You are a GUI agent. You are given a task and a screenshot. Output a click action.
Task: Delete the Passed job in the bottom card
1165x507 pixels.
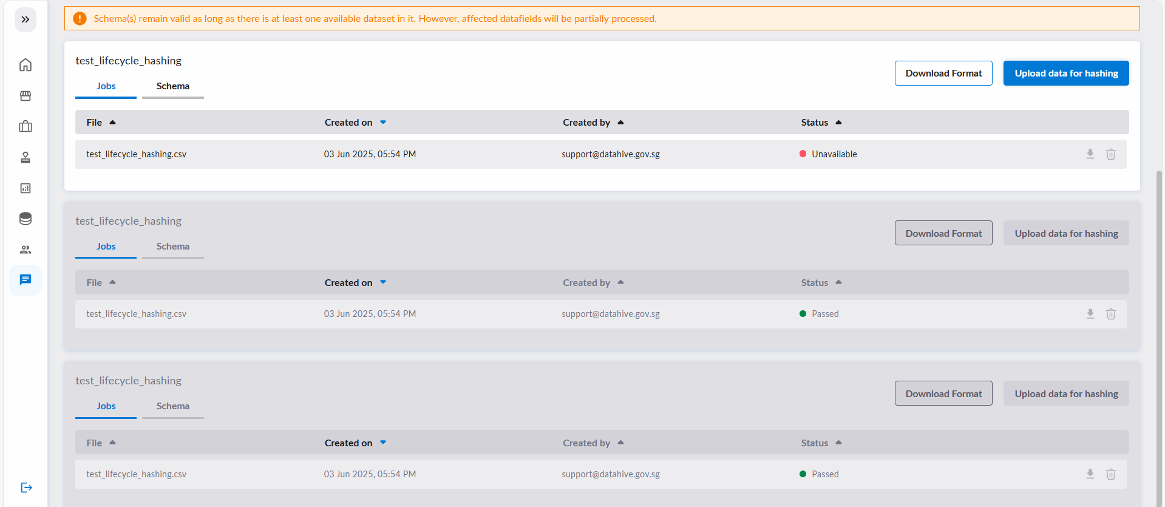pyautogui.click(x=1111, y=474)
